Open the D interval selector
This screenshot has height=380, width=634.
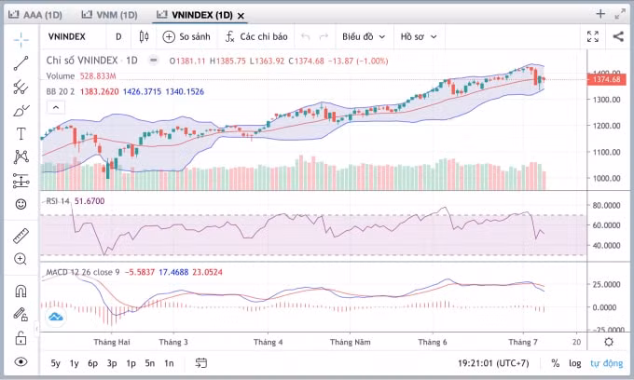(118, 36)
